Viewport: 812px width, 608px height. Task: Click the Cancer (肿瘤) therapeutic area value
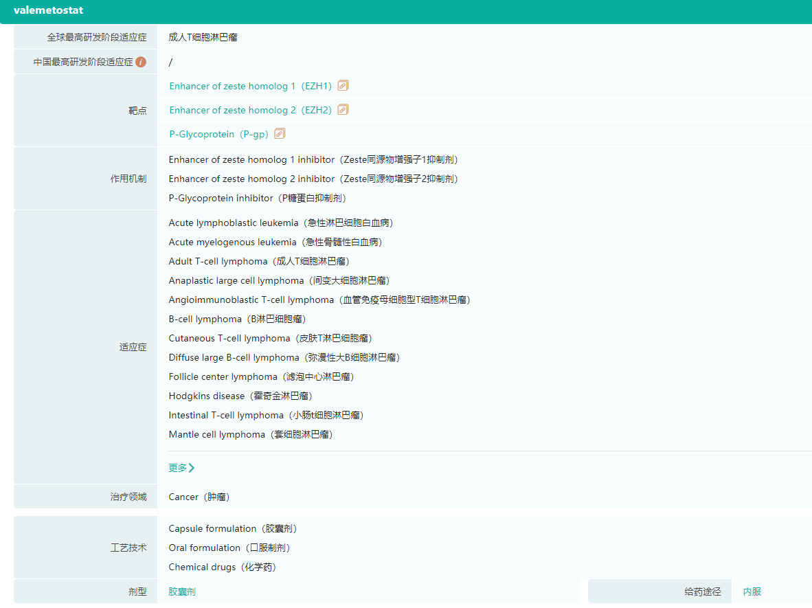[x=198, y=497]
